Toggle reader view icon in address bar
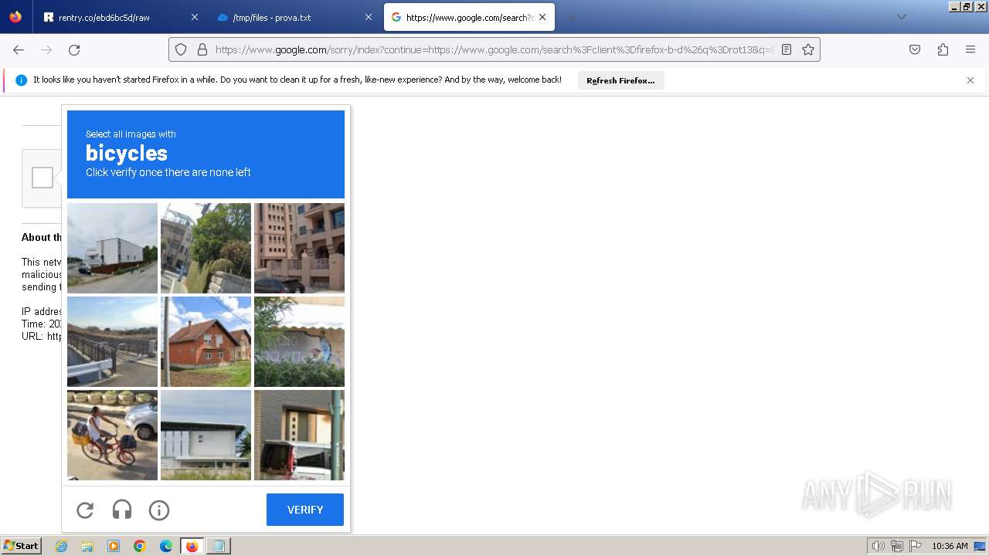The height and width of the screenshot is (556, 989). [787, 49]
